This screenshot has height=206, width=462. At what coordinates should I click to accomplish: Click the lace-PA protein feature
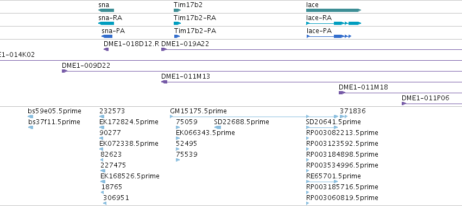click(329, 36)
